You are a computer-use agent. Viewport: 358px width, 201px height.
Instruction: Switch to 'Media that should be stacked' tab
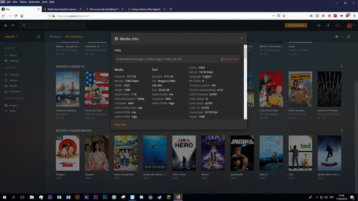62,9
